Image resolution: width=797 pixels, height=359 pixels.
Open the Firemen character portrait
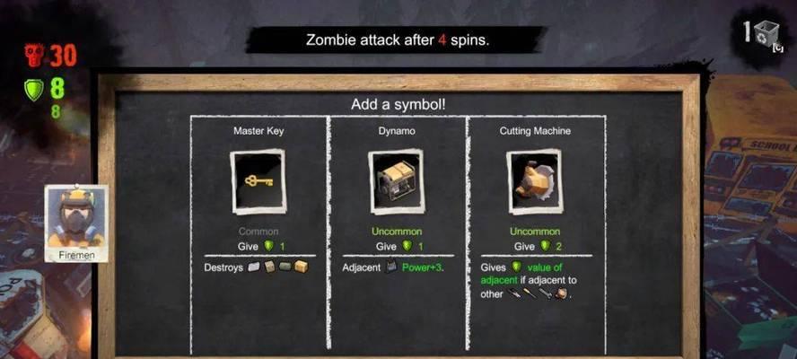click(76, 223)
